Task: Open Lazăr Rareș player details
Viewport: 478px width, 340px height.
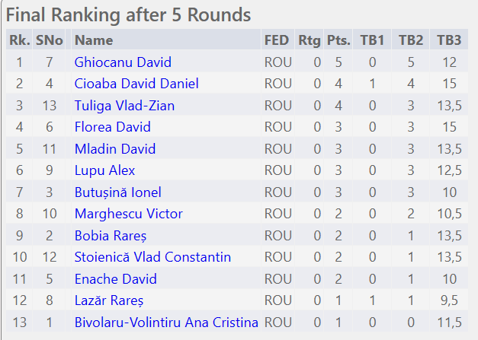Action: [109, 300]
